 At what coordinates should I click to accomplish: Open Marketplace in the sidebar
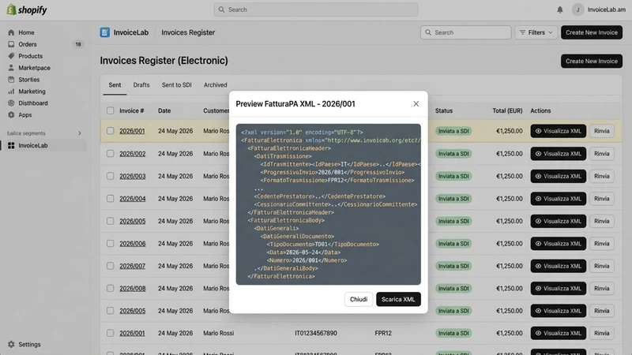coord(34,68)
